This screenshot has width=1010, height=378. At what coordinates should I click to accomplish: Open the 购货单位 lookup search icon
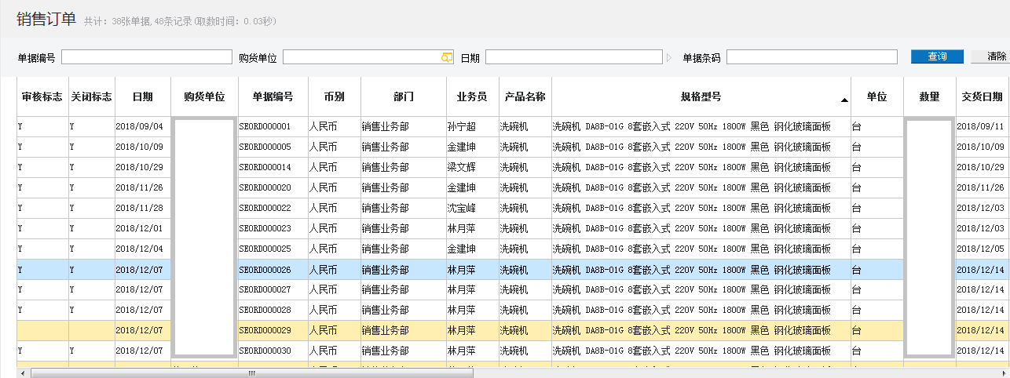point(447,57)
